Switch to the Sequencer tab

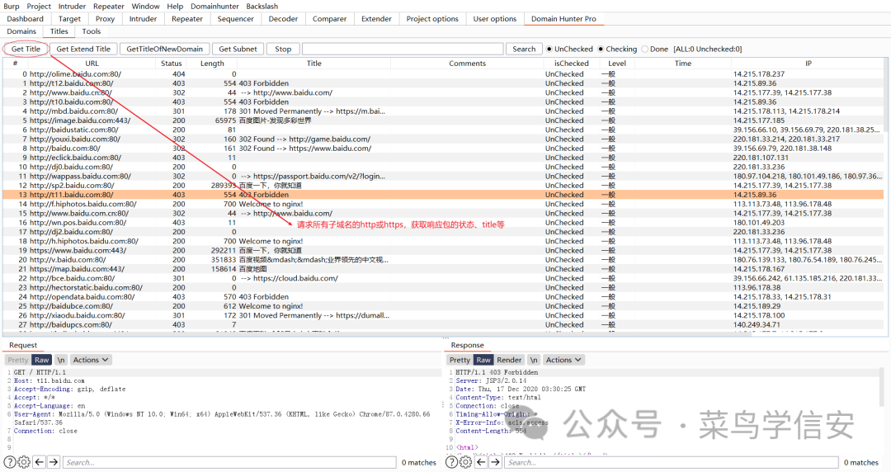(235, 19)
